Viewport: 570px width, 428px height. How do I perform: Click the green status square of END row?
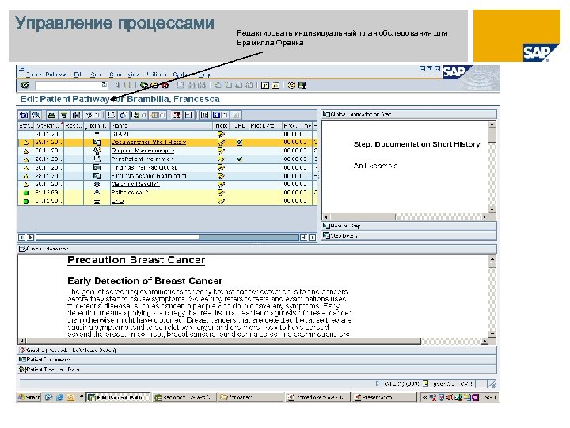pos(26,201)
